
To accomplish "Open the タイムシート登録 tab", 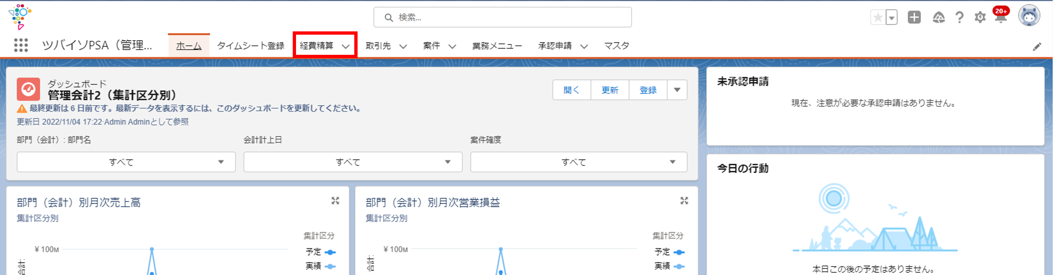I will click(250, 46).
